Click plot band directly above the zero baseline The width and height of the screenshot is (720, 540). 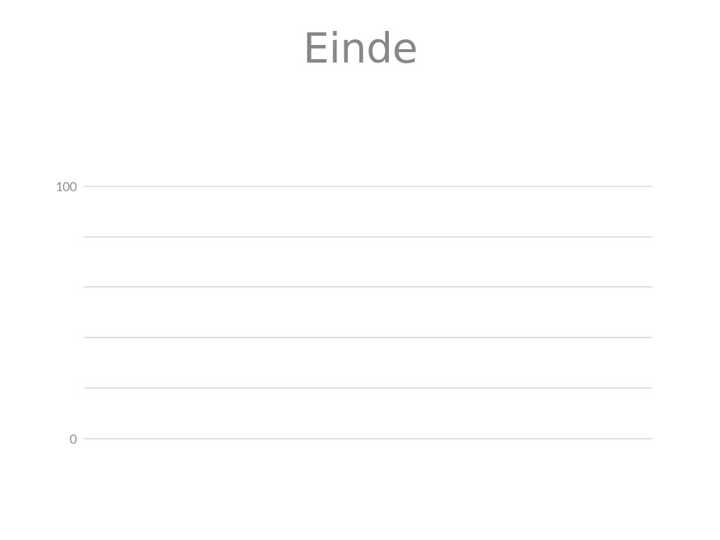tap(368, 413)
